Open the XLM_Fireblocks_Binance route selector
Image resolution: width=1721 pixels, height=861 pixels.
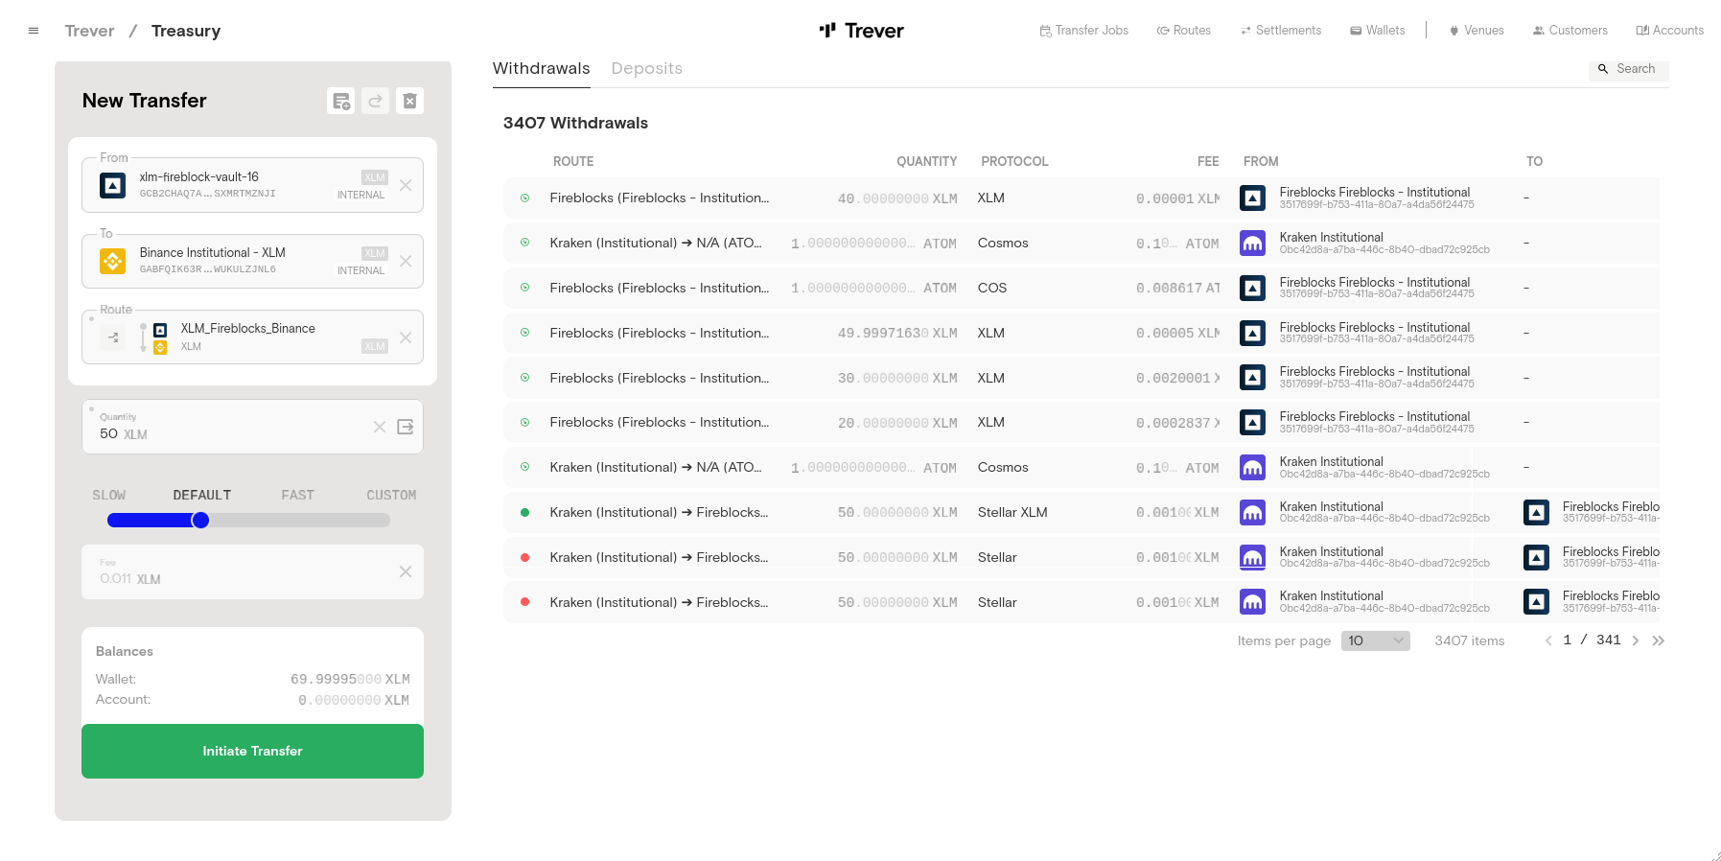tap(249, 337)
